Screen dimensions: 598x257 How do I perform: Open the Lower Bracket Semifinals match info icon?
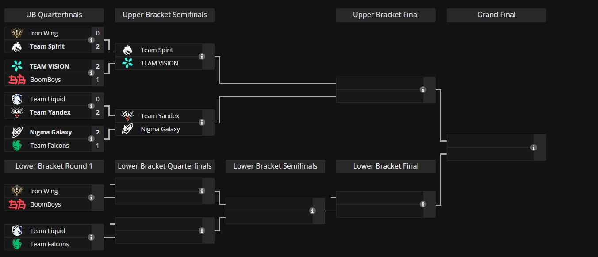(x=312, y=211)
